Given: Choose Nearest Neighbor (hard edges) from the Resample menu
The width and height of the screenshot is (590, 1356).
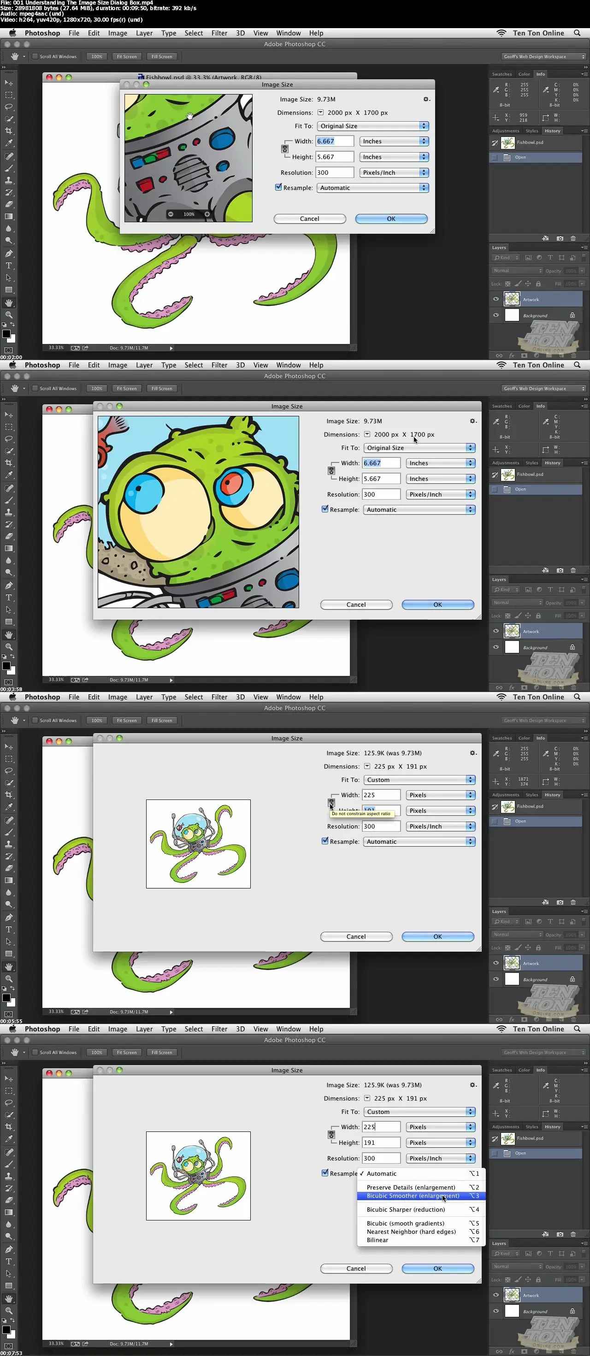Looking at the screenshot, I should coord(421,1231).
